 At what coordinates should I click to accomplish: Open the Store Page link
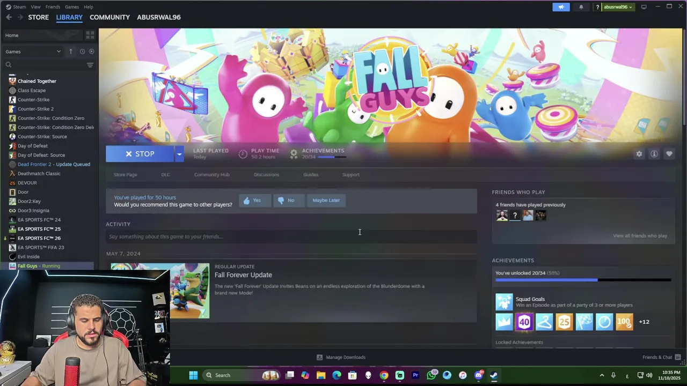[x=125, y=175]
